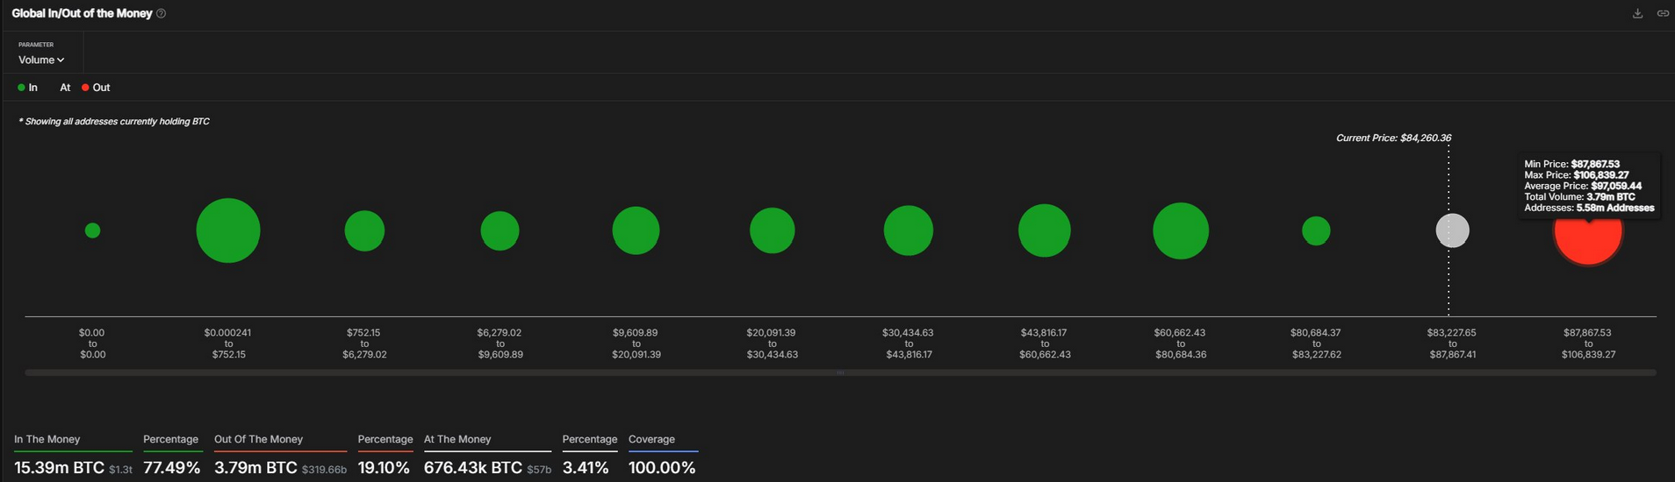
Task: Click the $87,867.53 to $106,839.27 axis label
Action: pyautogui.click(x=1588, y=344)
